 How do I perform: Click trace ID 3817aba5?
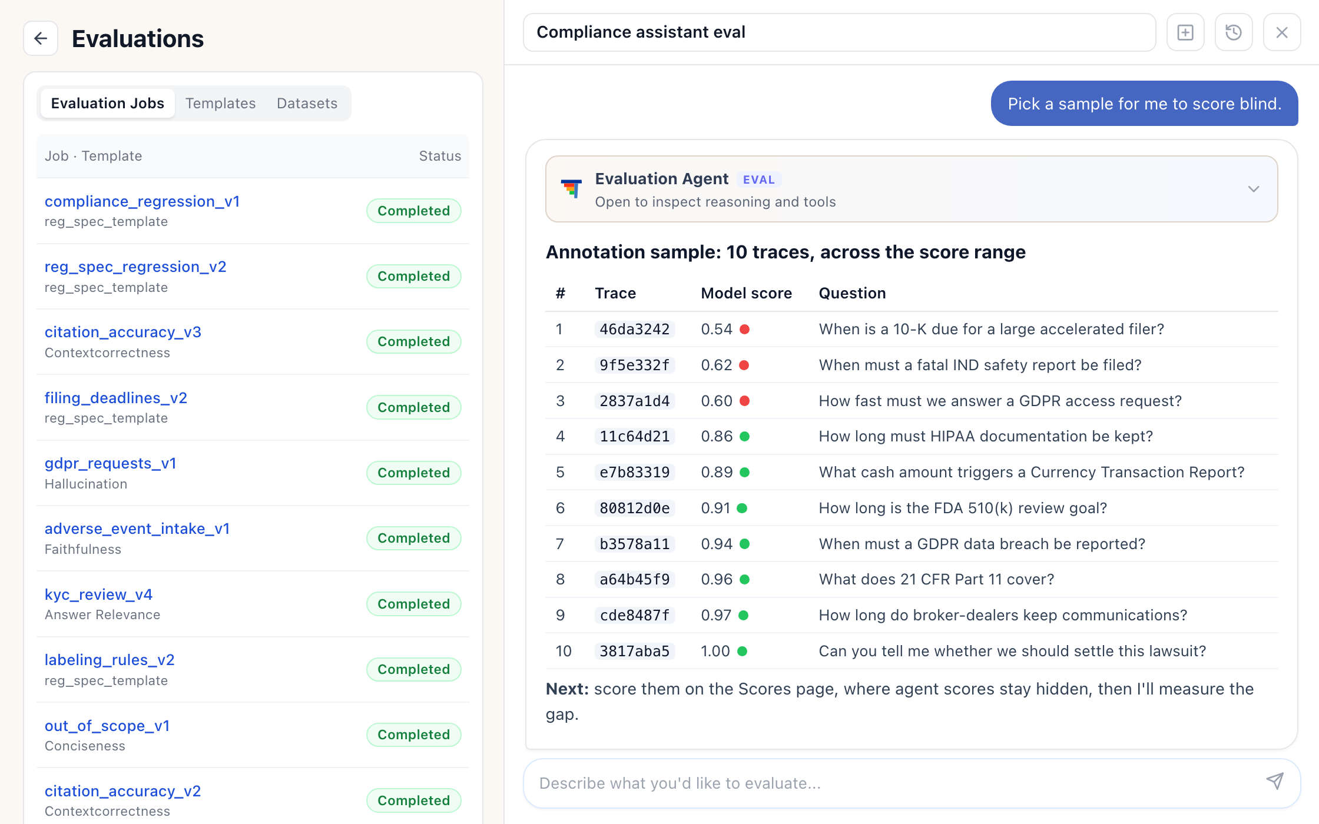pyautogui.click(x=634, y=651)
